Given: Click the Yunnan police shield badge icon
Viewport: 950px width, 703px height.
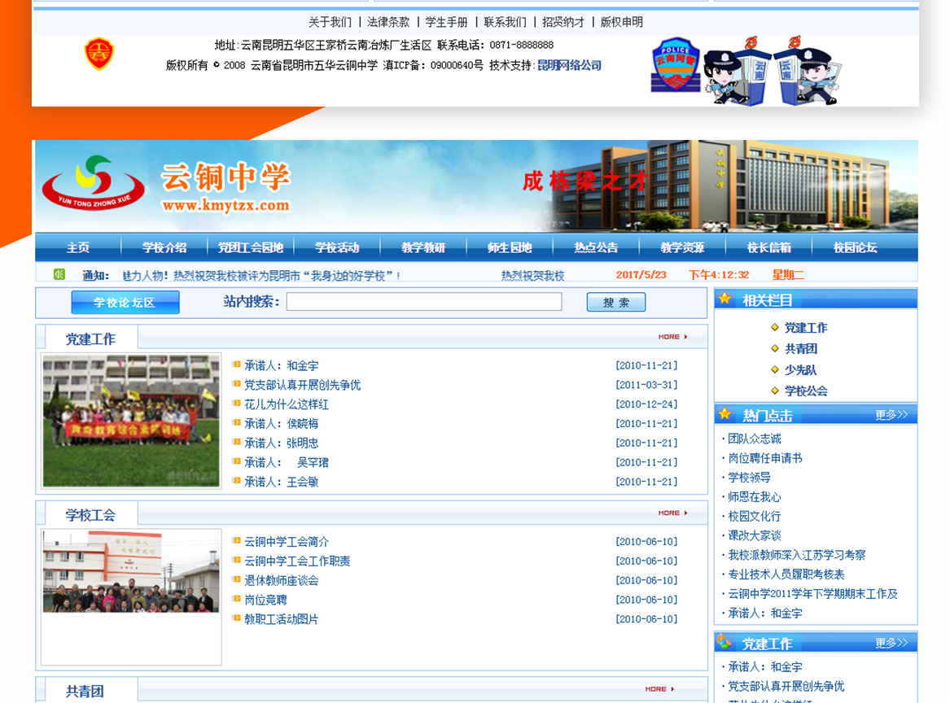Looking at the screenshot, I should click(x=675, y=64).
